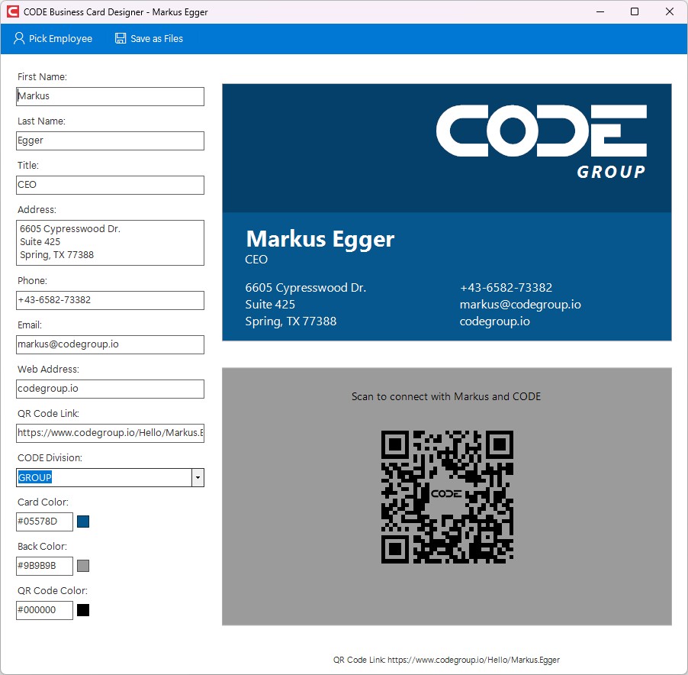The image size is (688, 675).
Task: Click the Web Address field
Action: pyautogui.click(x=110, y=389)
